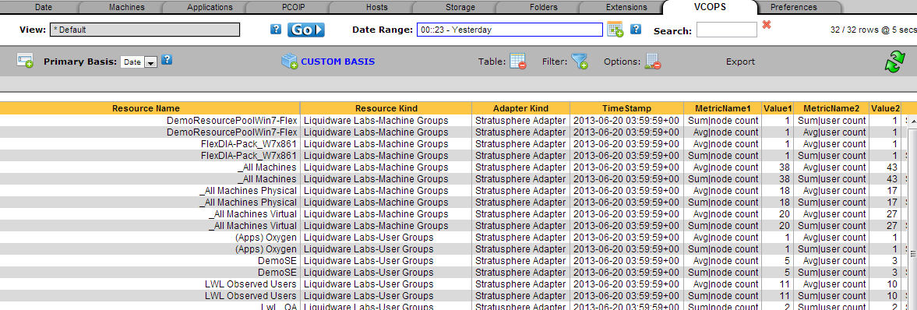Open the View Default dropdown
The width and height of the screenshot is (917, 310).
[144, 30]
